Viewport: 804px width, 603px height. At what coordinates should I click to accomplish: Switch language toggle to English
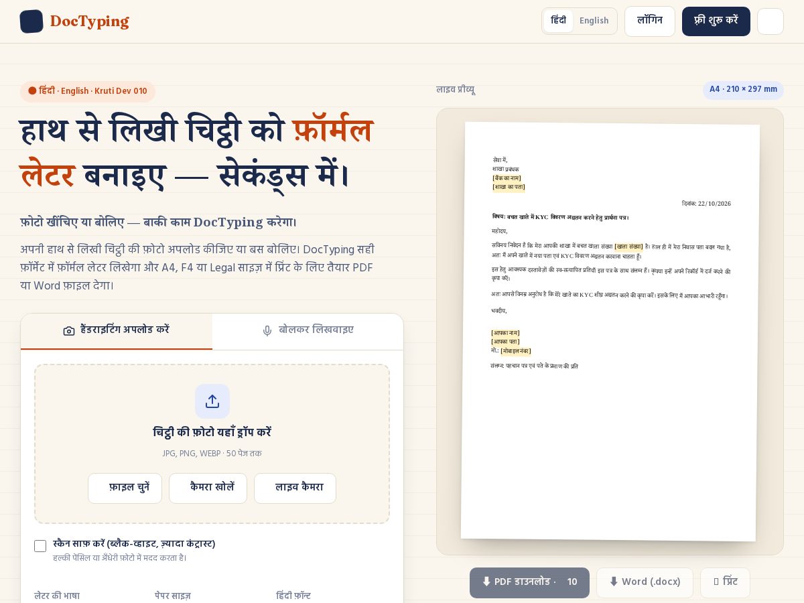[x=594, y=21]
